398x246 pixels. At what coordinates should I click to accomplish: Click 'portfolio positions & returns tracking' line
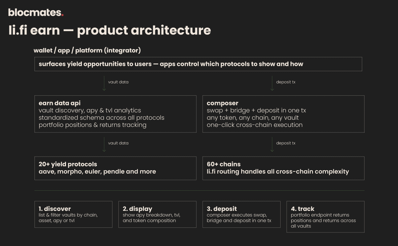tap(93, 125)
